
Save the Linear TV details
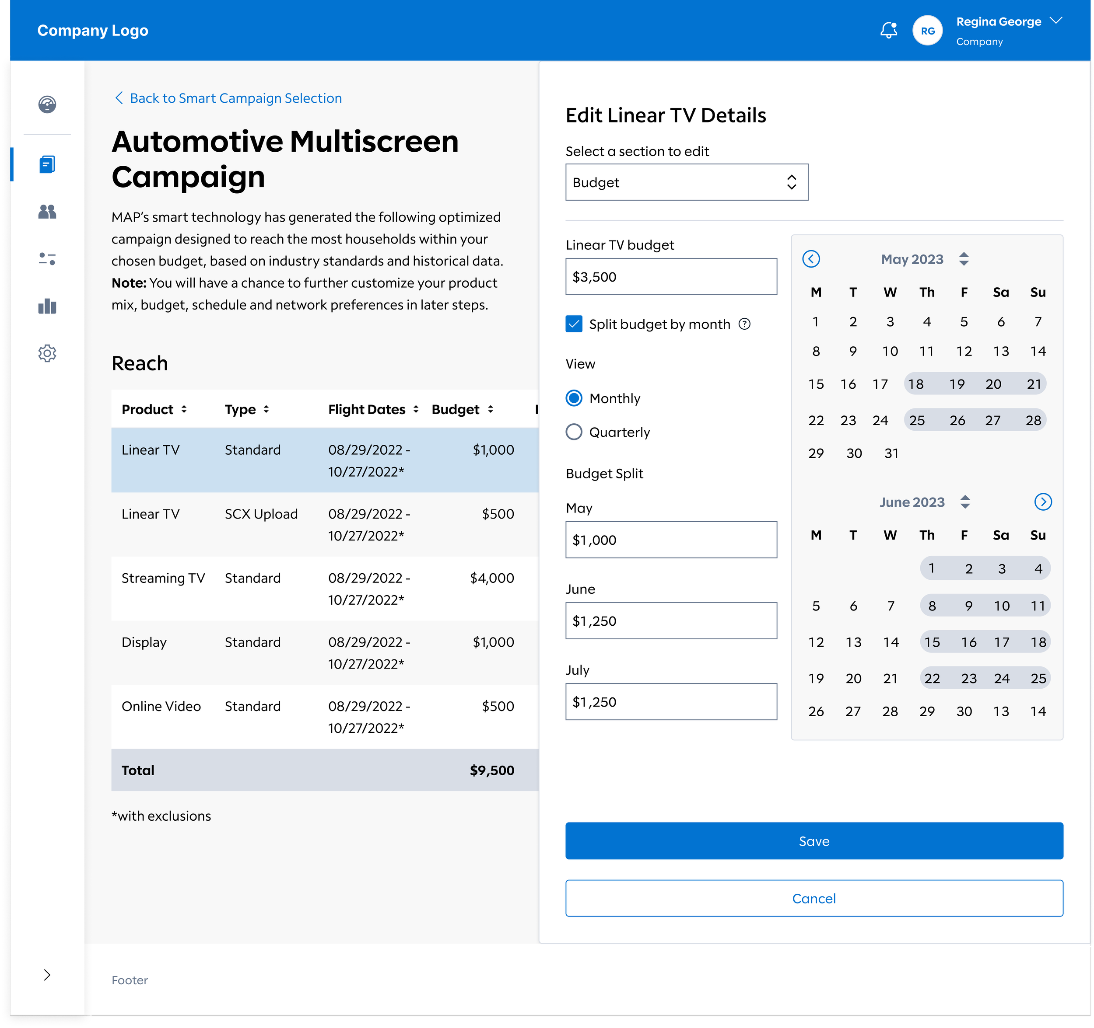tap(814, 841)
